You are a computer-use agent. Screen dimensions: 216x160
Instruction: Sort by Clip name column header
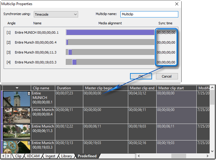click(43, 88)
